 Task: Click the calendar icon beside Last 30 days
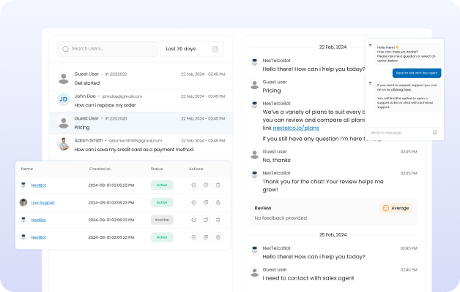coord(215,49)
